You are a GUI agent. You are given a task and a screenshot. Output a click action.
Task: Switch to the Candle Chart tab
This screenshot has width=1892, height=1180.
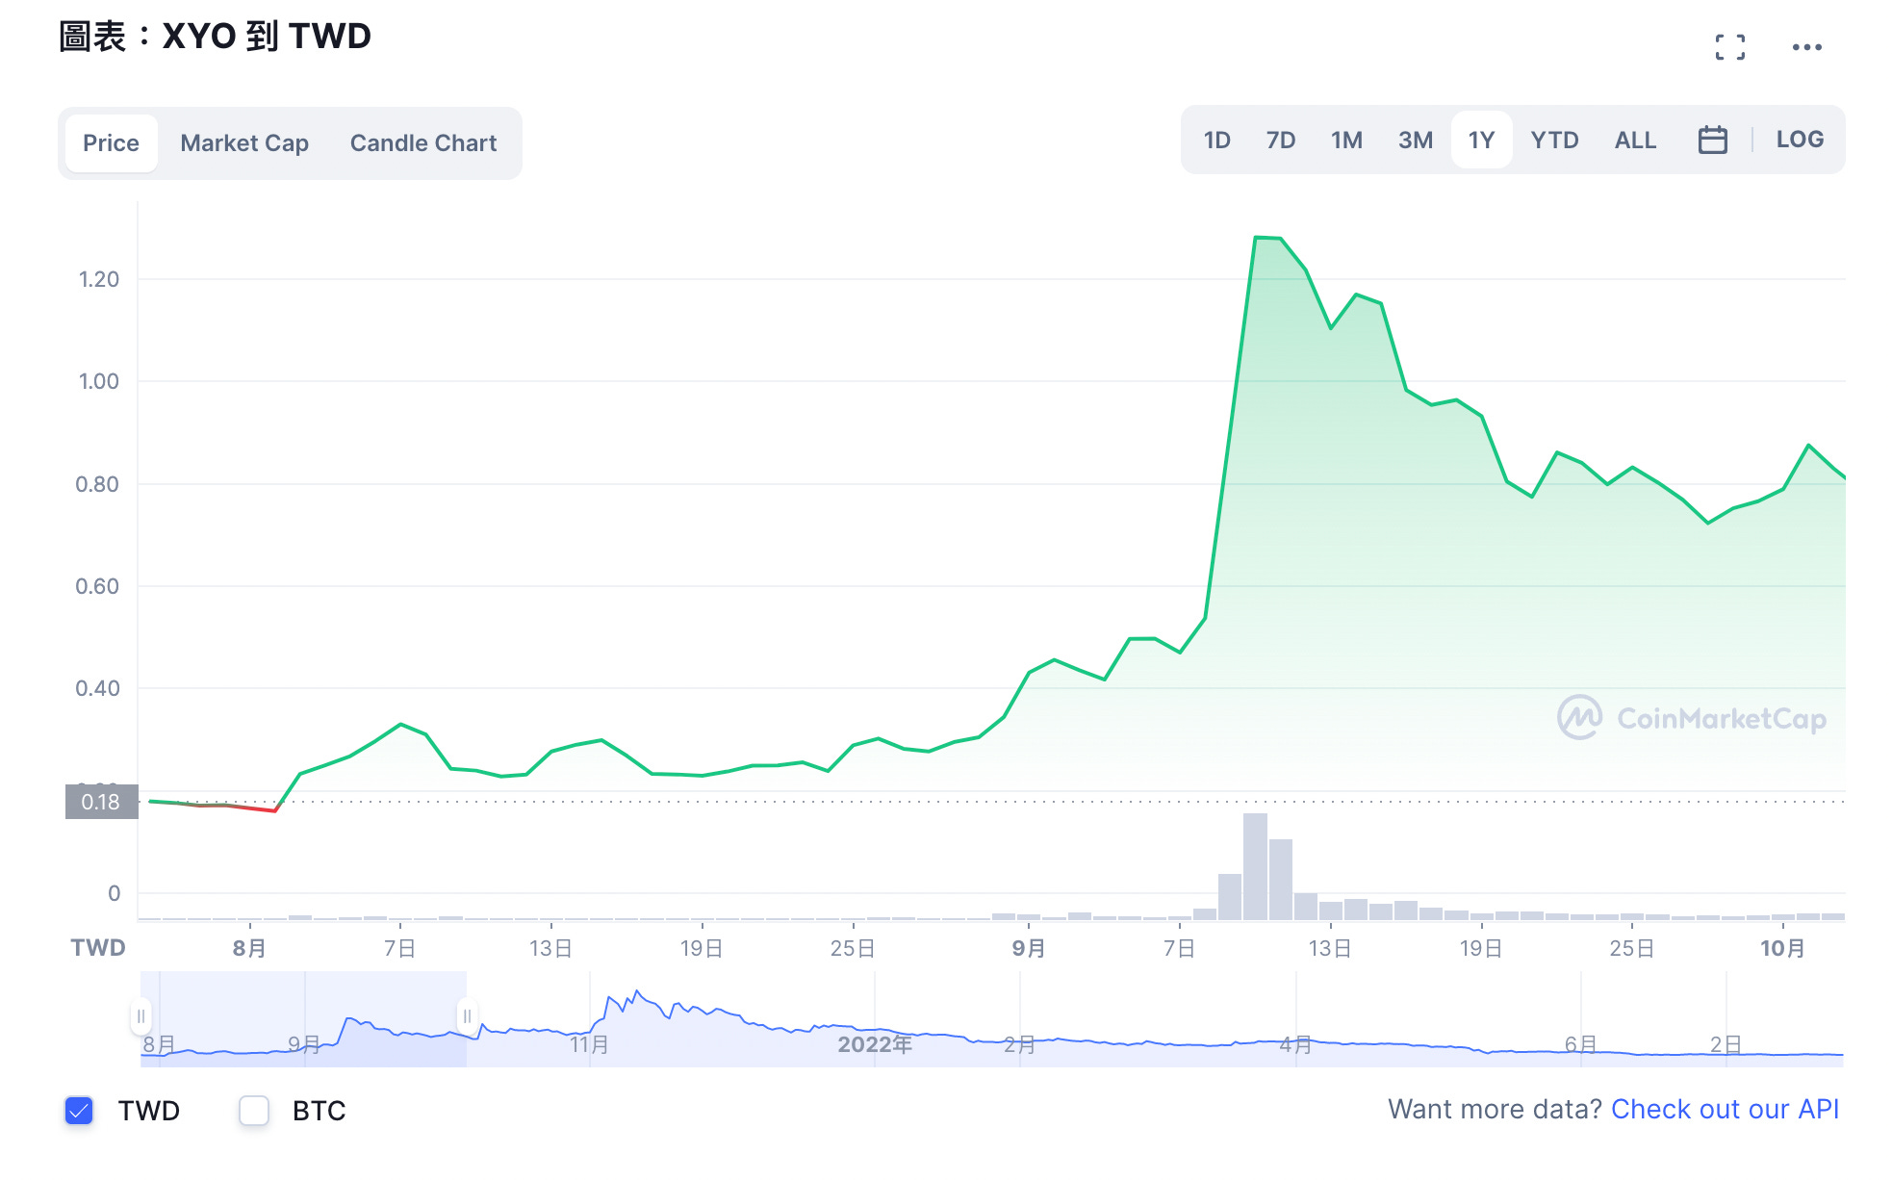422,142
